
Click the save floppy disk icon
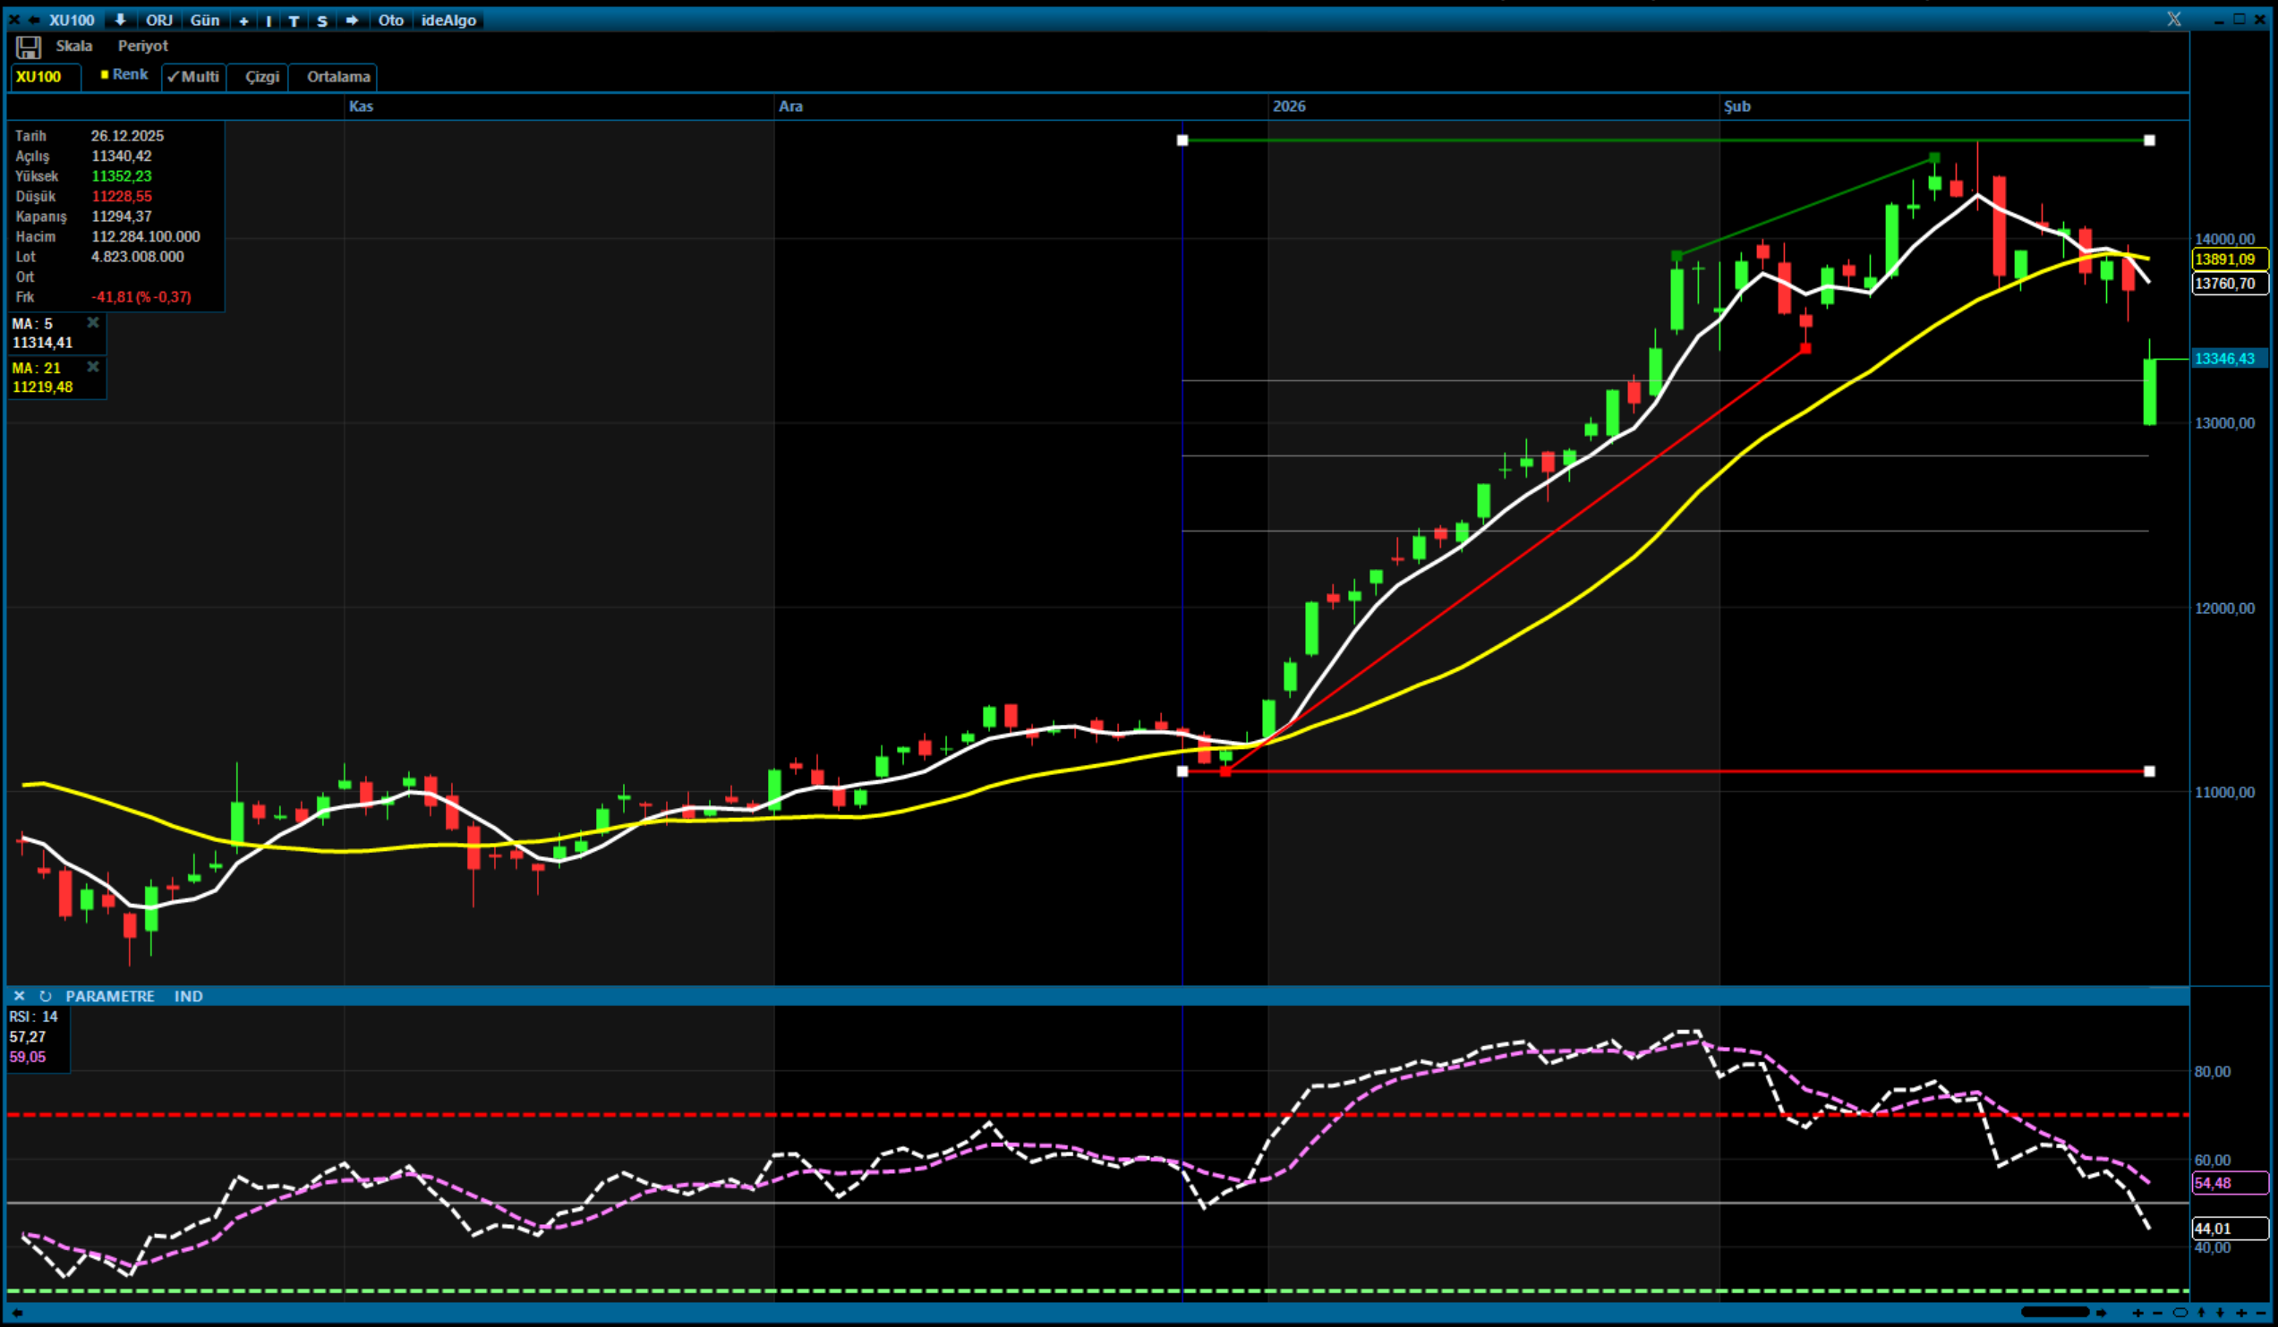(28, 47)
